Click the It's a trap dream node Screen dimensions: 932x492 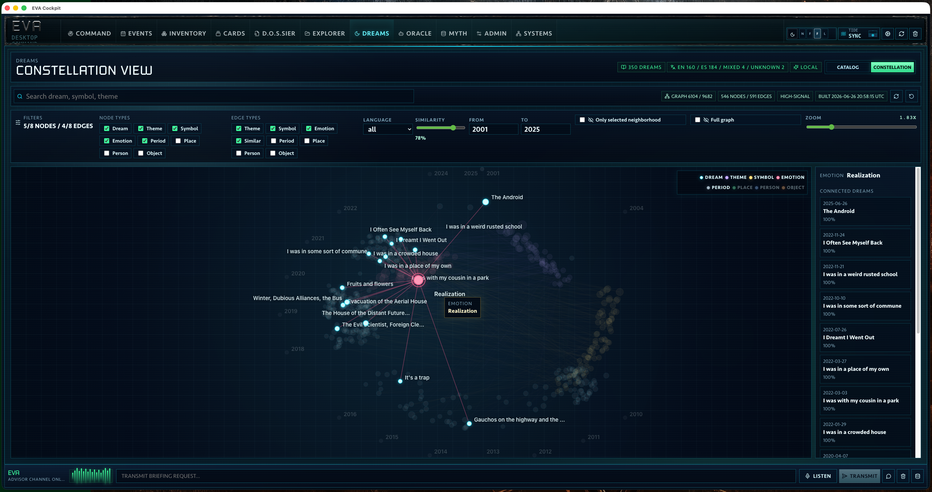point(400,381)
